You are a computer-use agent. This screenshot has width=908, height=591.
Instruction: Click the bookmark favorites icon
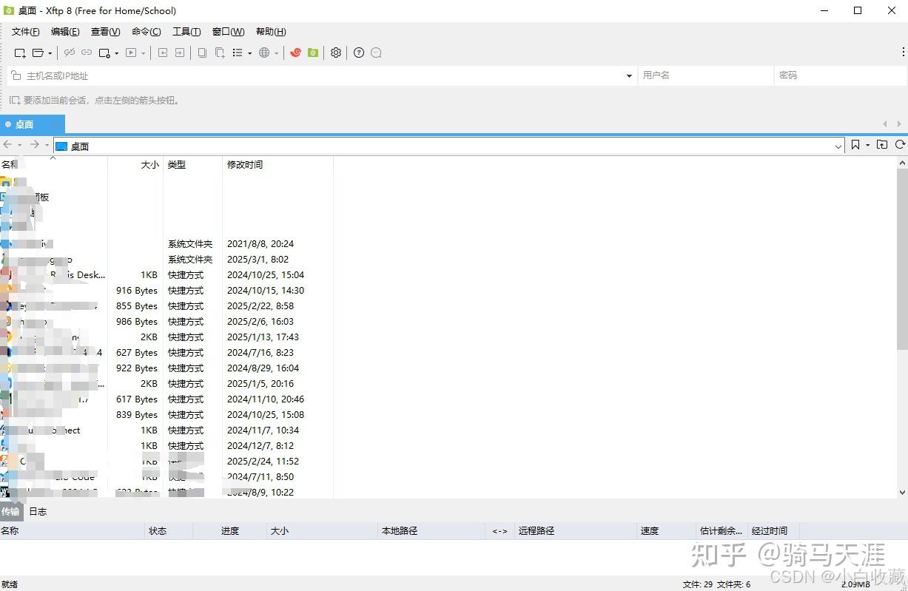856,145
